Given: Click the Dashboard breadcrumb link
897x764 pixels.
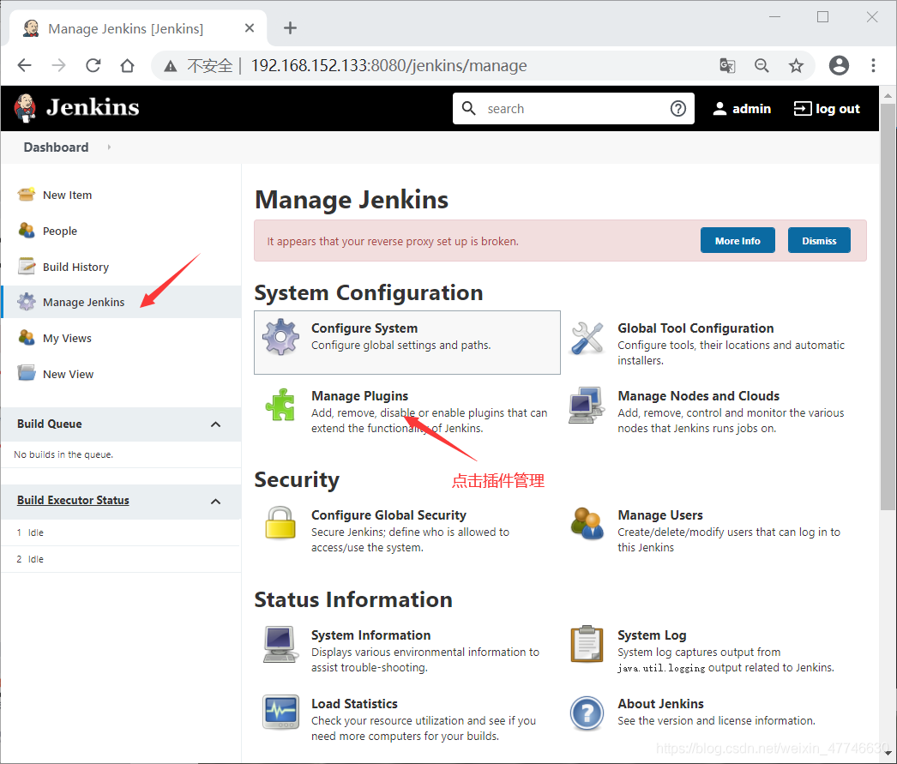Looking at the screenshot, I should click(x=56, y=147).
